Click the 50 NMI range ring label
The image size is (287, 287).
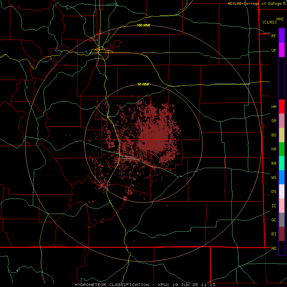143,85
